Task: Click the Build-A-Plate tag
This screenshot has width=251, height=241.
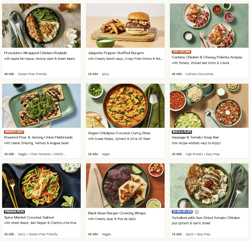Action: tap(182, 132)
